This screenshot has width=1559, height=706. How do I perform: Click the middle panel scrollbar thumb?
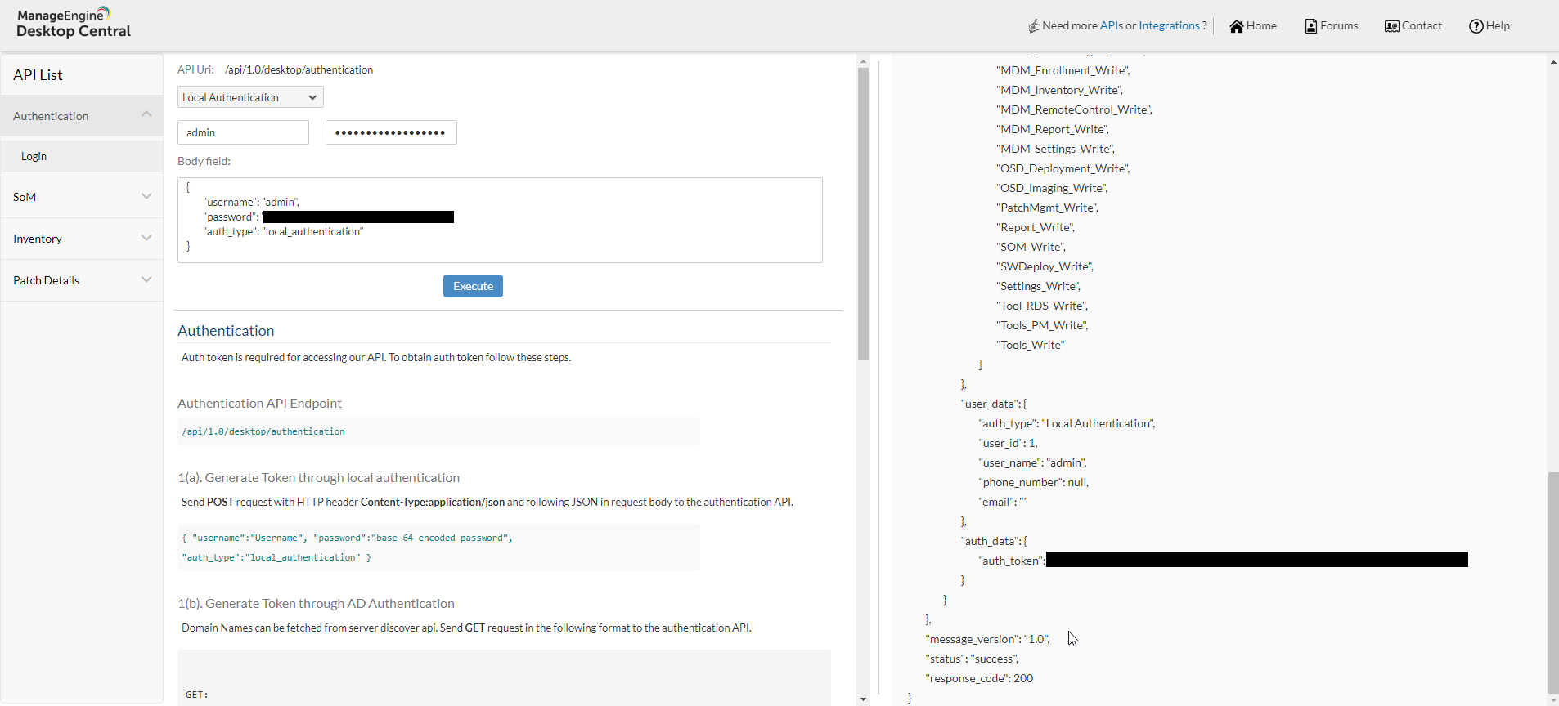(863, 212)
